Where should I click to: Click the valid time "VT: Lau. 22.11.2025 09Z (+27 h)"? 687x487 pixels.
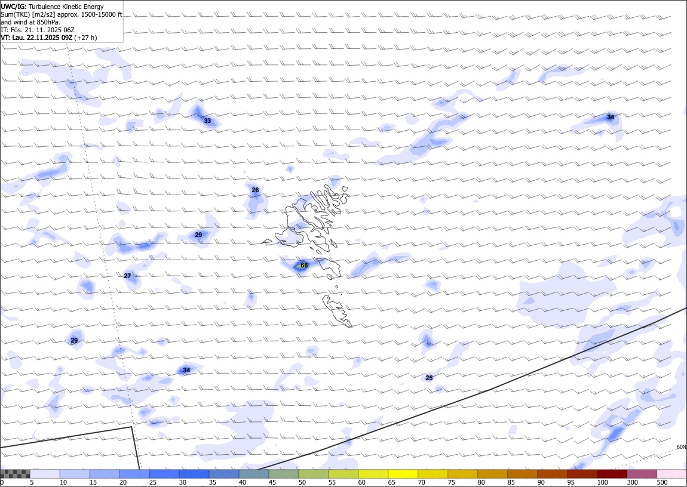(x=49, y=38)
